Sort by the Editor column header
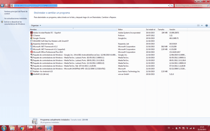The image size is (210, 131). (131, 29)
